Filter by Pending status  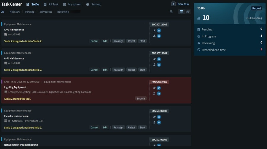[x=29, y=12]
